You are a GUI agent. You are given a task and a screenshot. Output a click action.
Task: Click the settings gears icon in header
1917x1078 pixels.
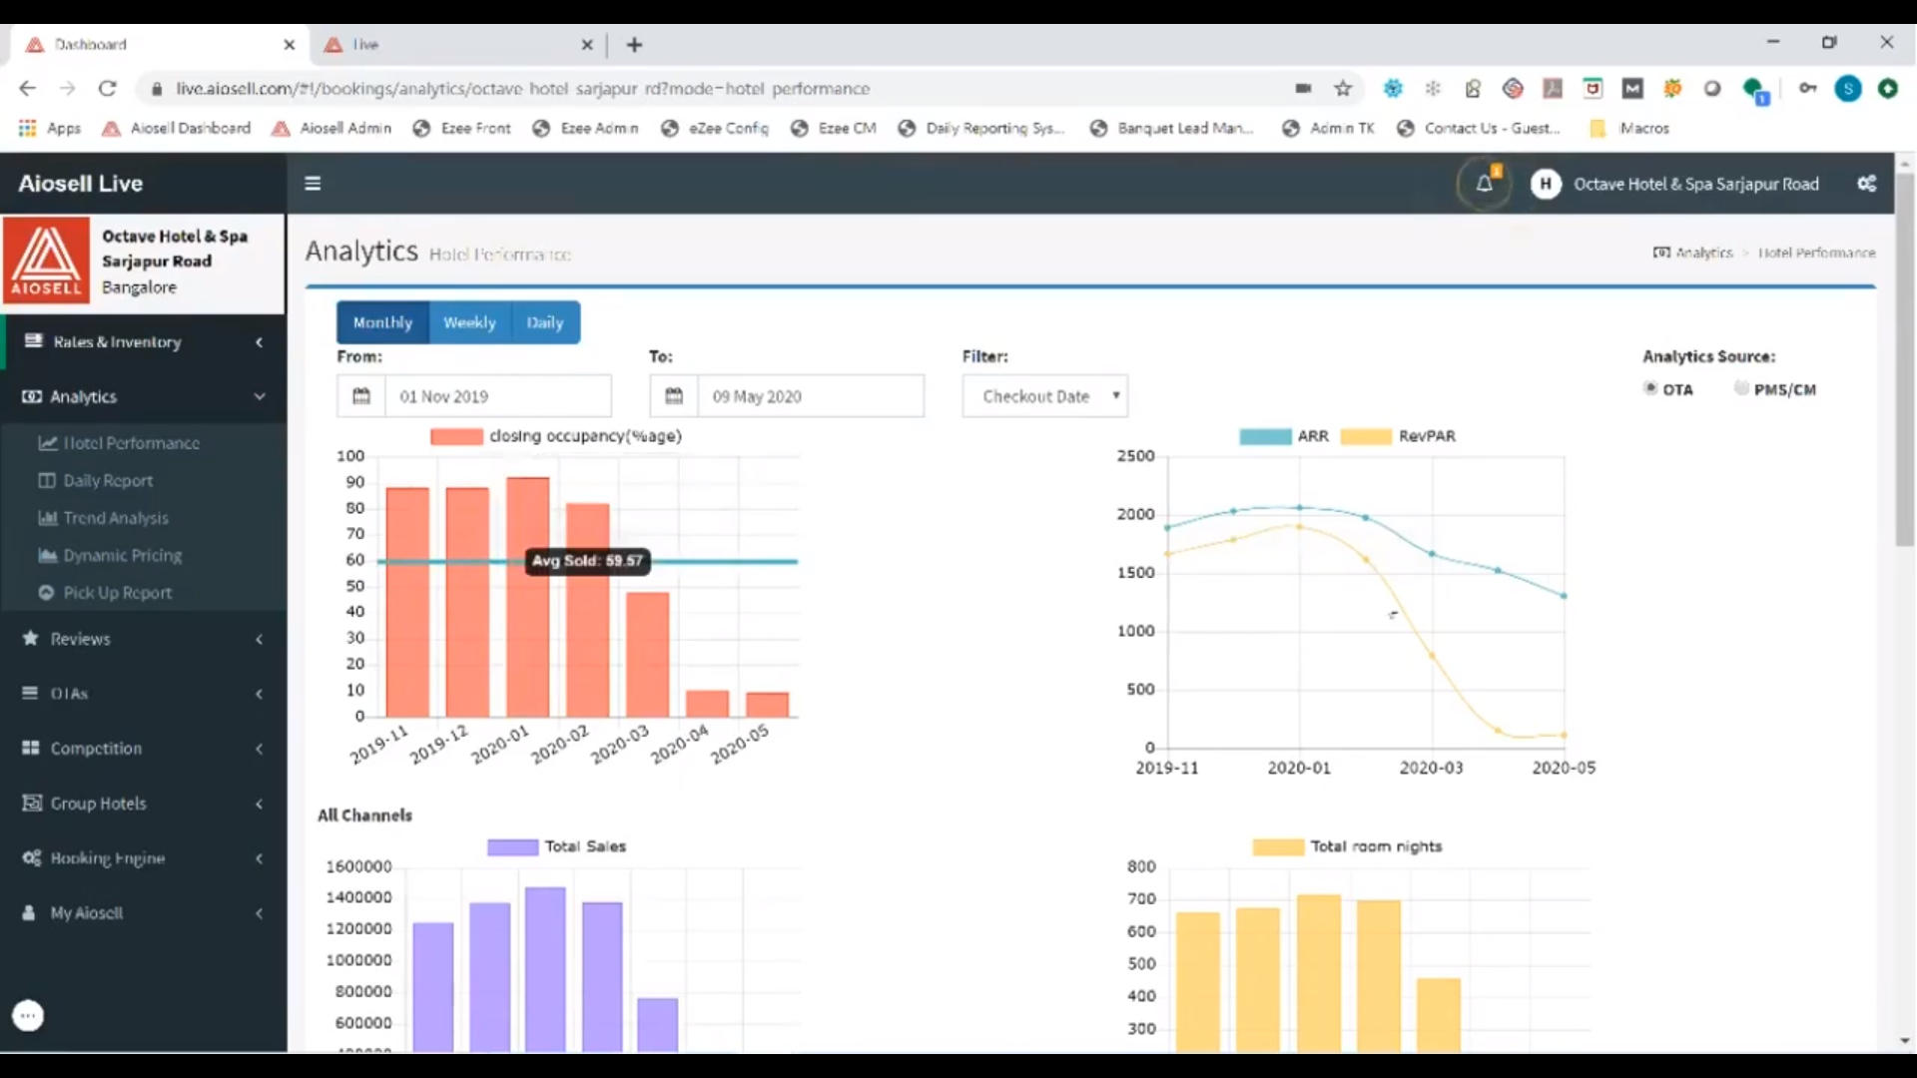tap(1866, 184)
